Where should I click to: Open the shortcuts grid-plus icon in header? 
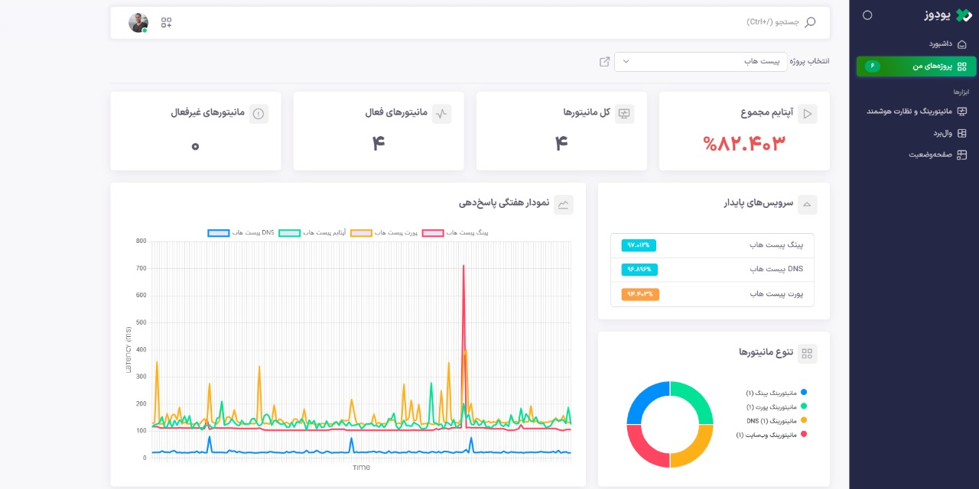point(166,23)
